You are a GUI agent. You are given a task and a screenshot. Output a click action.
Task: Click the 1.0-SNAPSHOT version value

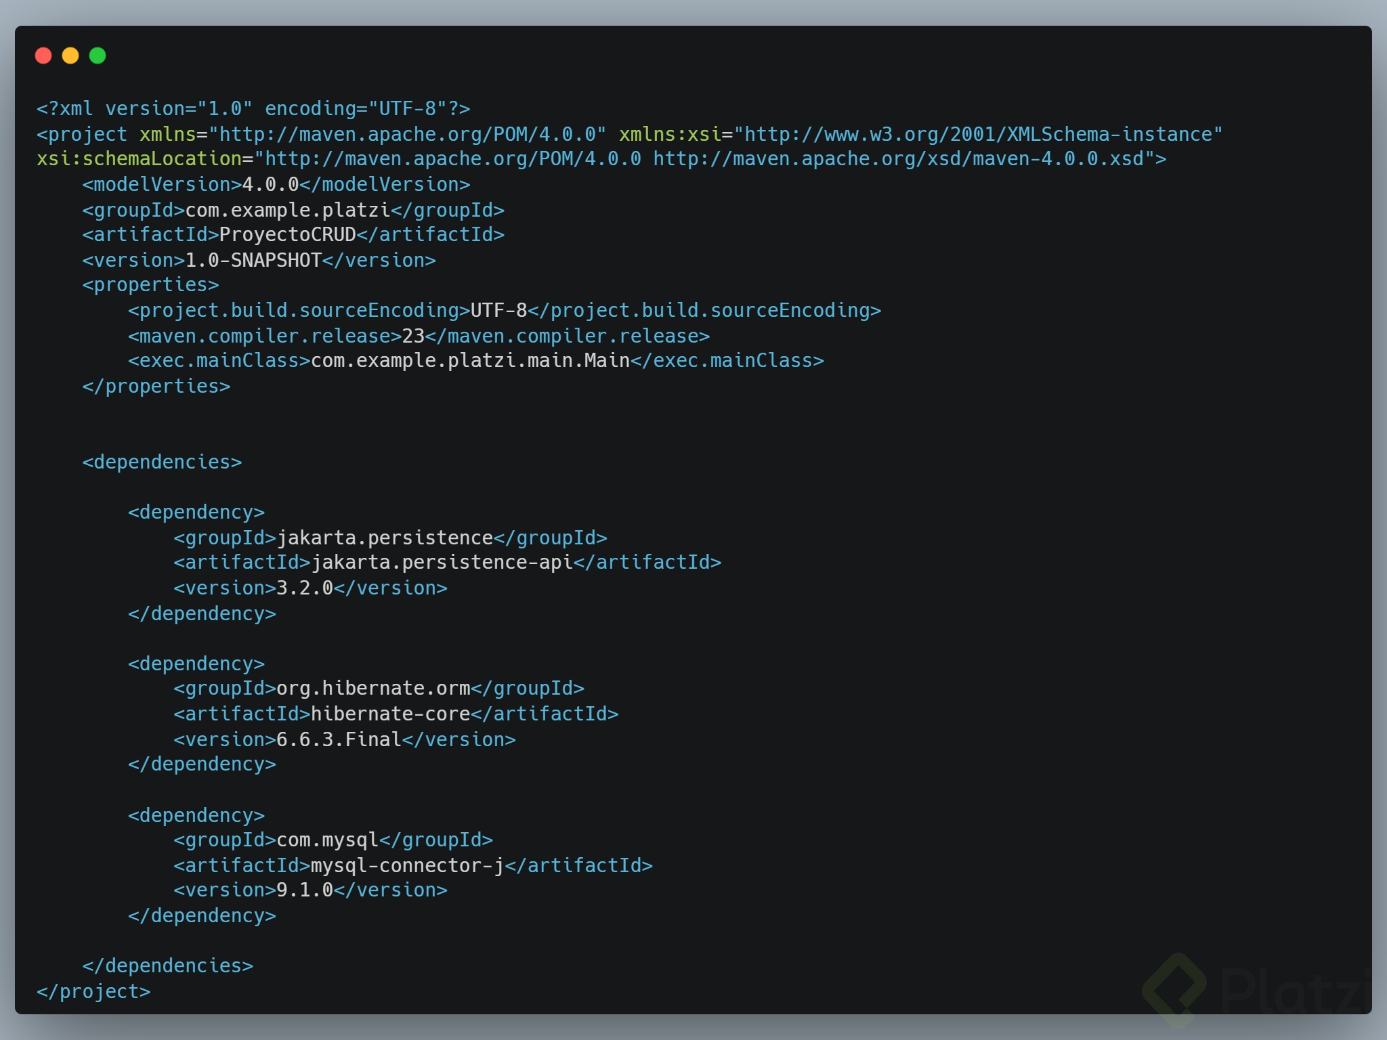click(253, 260)
